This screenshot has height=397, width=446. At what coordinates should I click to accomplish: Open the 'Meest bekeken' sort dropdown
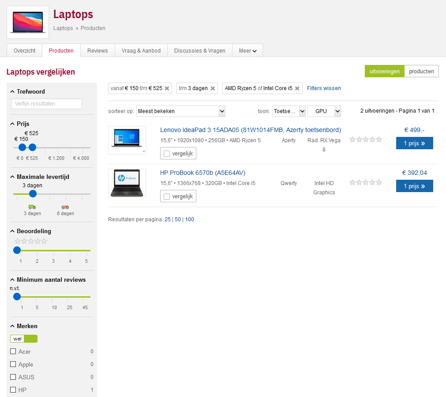tap(181, 111)
